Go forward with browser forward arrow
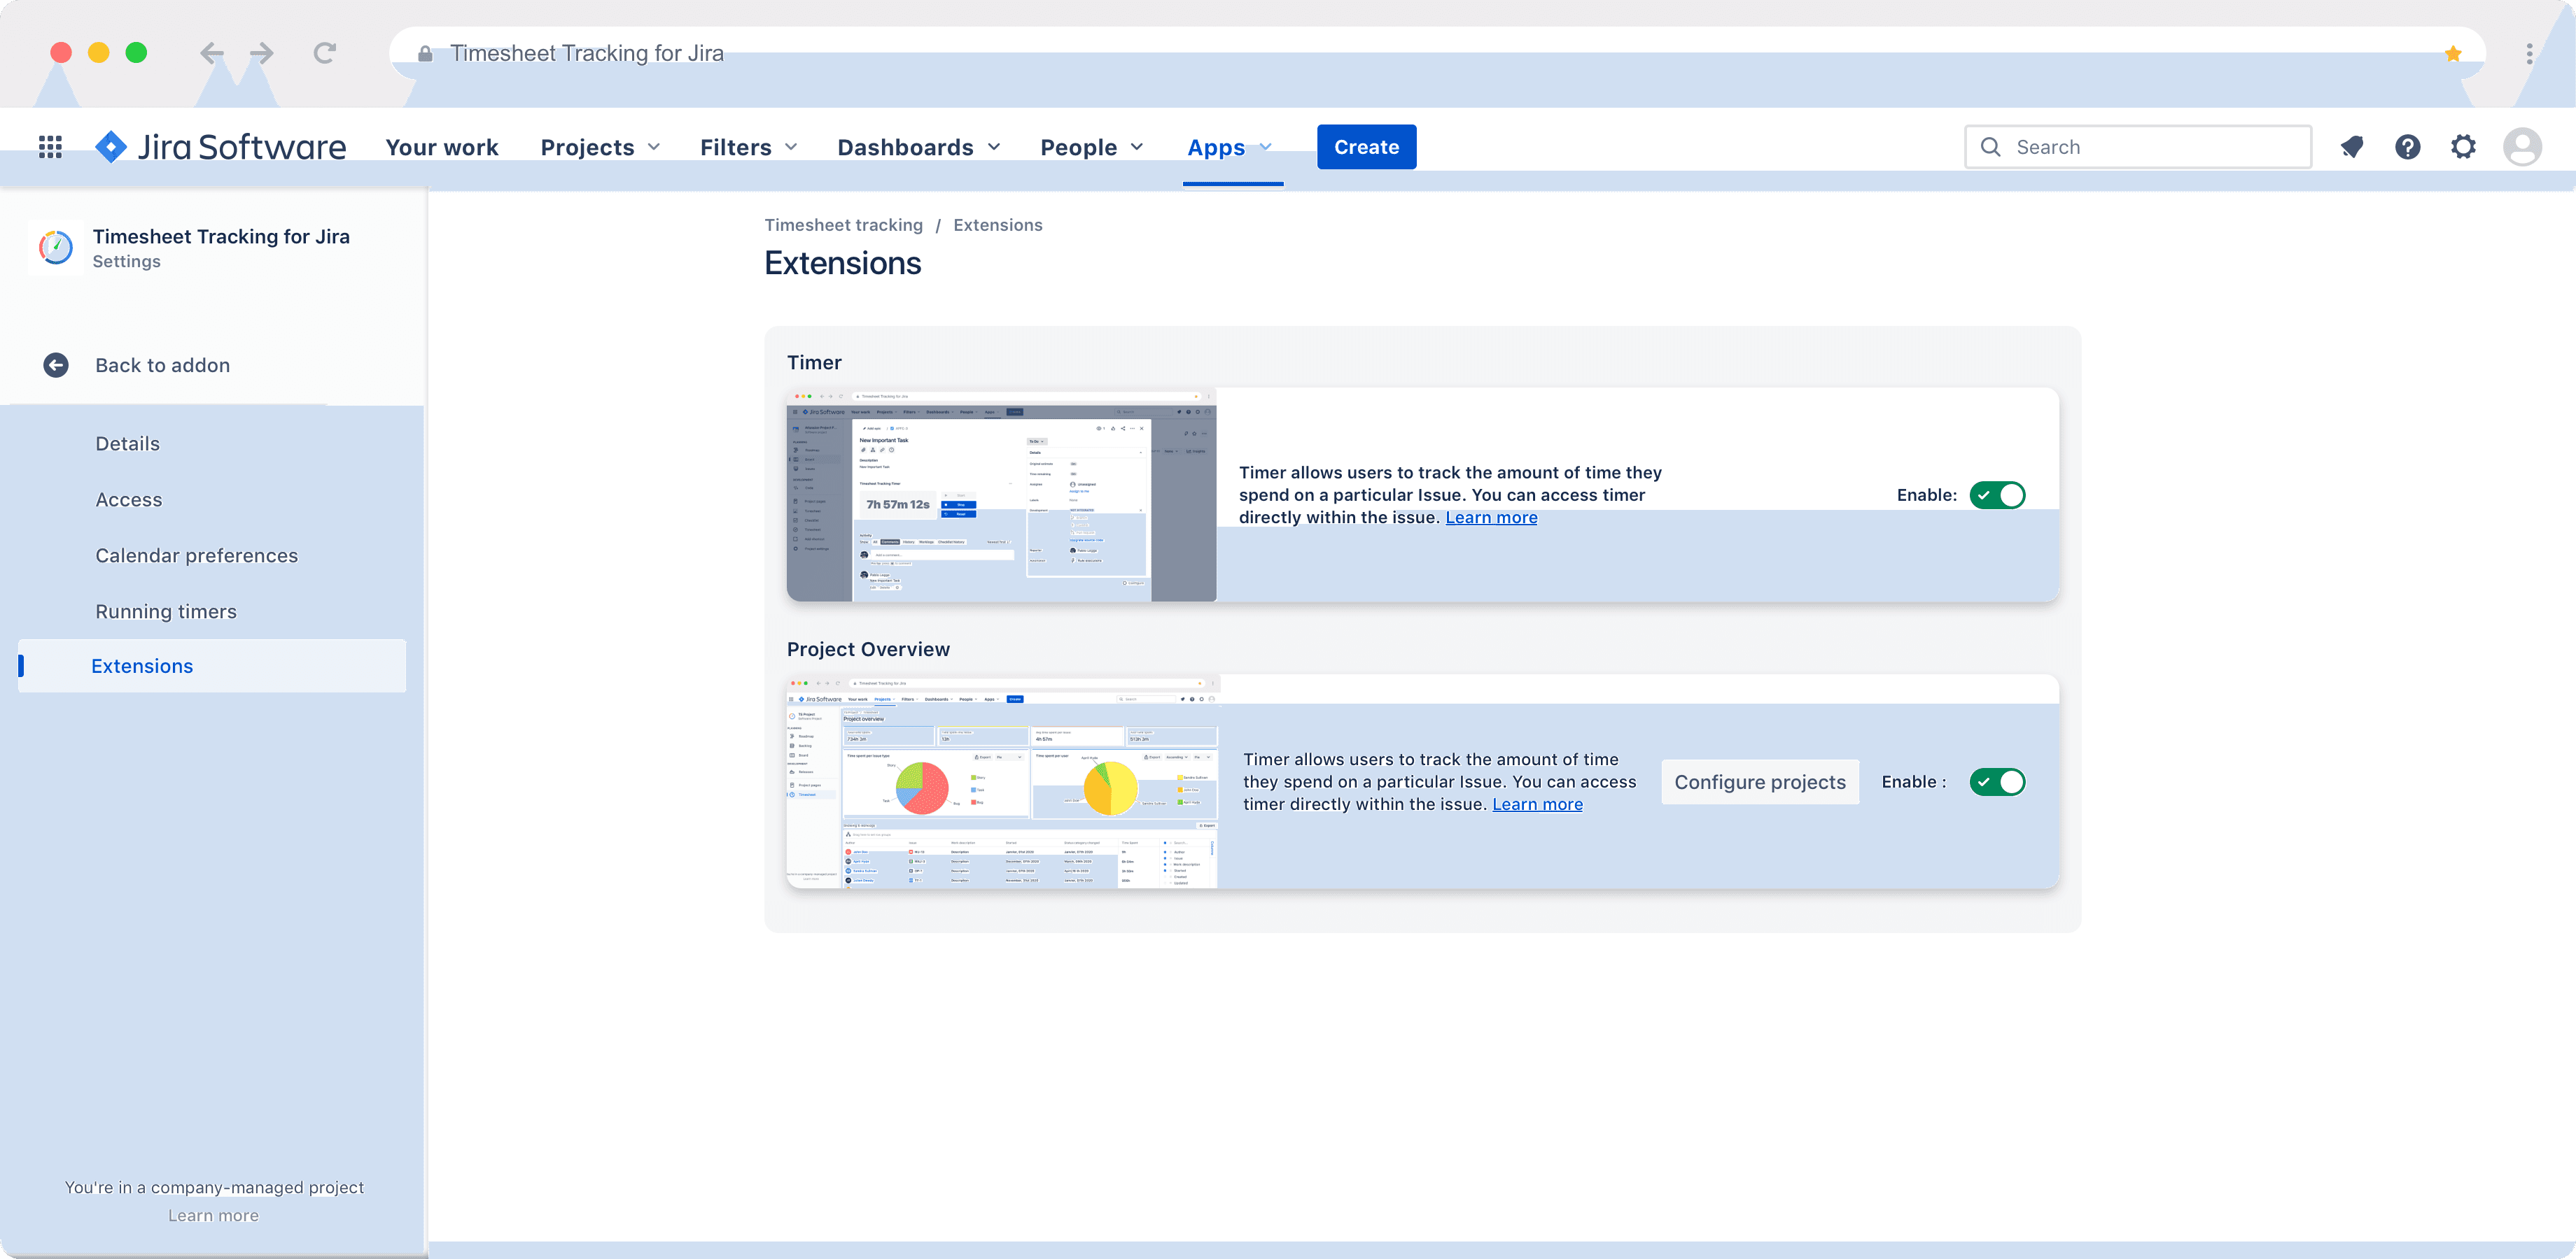 [x=262, y=53]
